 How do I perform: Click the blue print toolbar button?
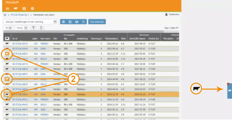tap(77, 22)
